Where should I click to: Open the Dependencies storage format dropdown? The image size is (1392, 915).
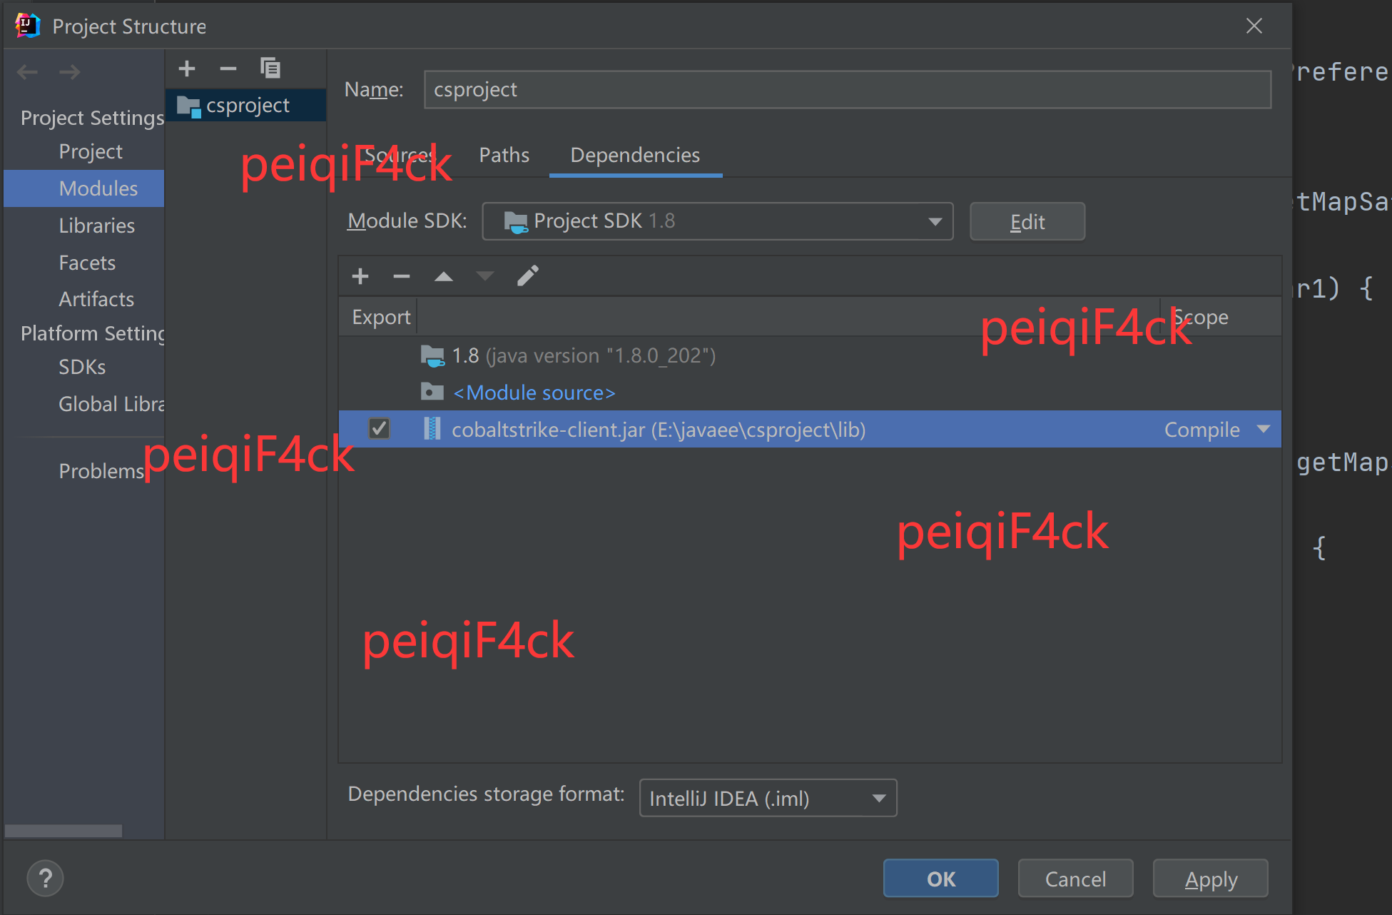(x=768, y=798)
